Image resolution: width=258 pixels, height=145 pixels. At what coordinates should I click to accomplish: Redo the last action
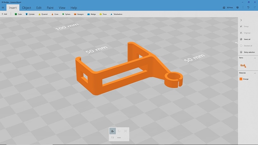(255, 7)
